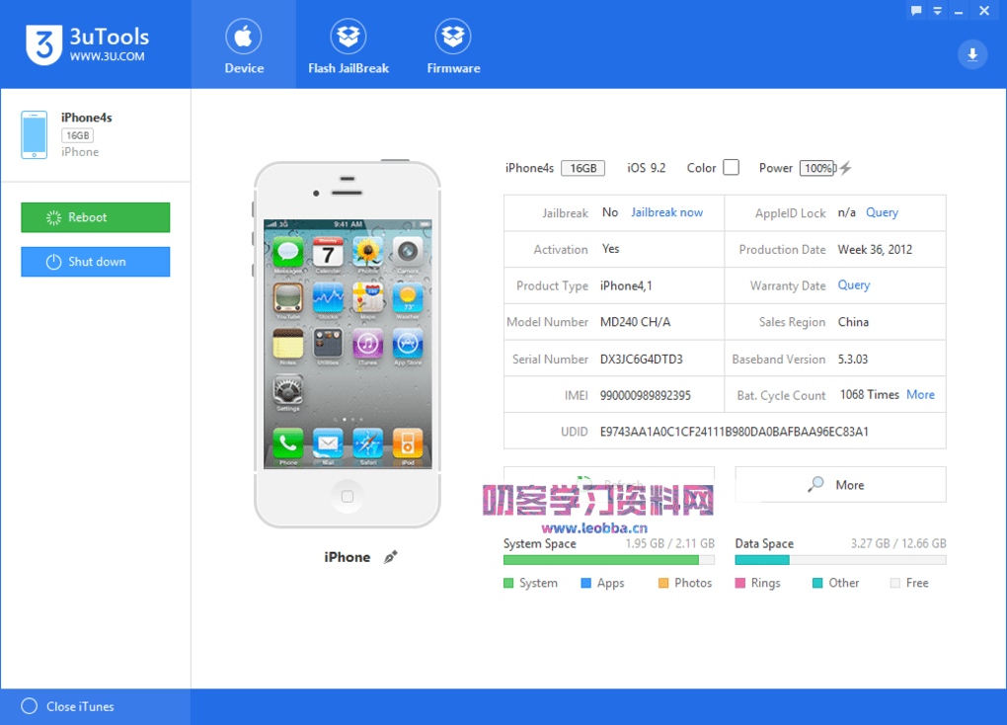Viewport: 1007px width, 725px height.
Task: Click the iPod dock icon on preview
Action: click(x=407, y=443)
